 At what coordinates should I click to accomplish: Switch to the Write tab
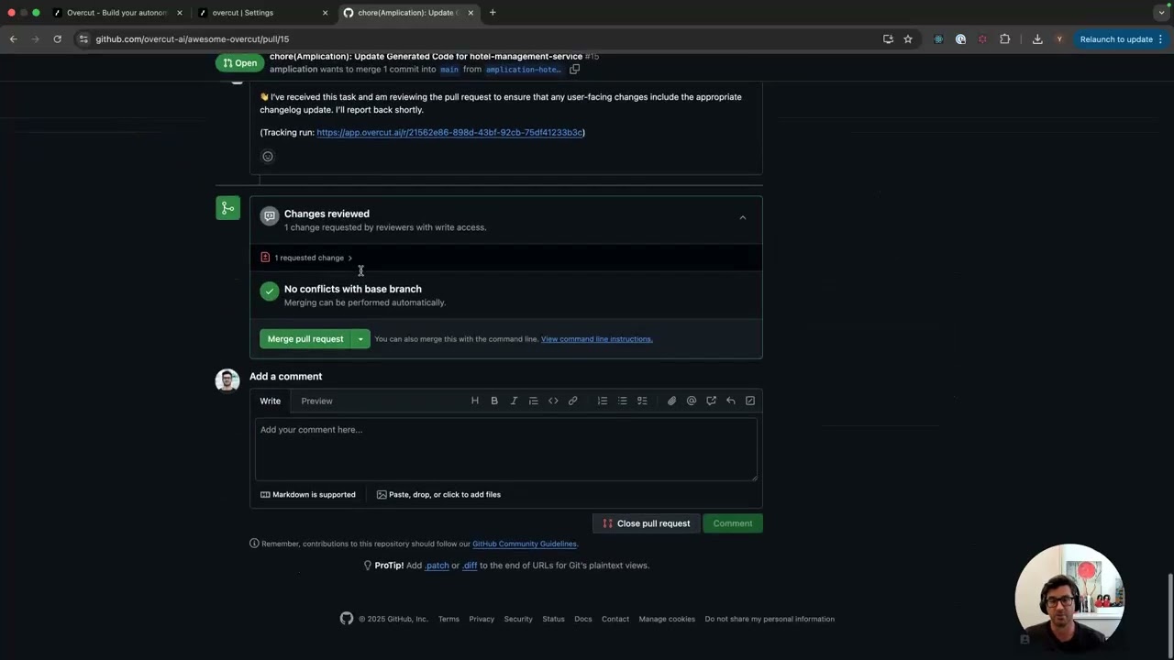click(270, 401)
